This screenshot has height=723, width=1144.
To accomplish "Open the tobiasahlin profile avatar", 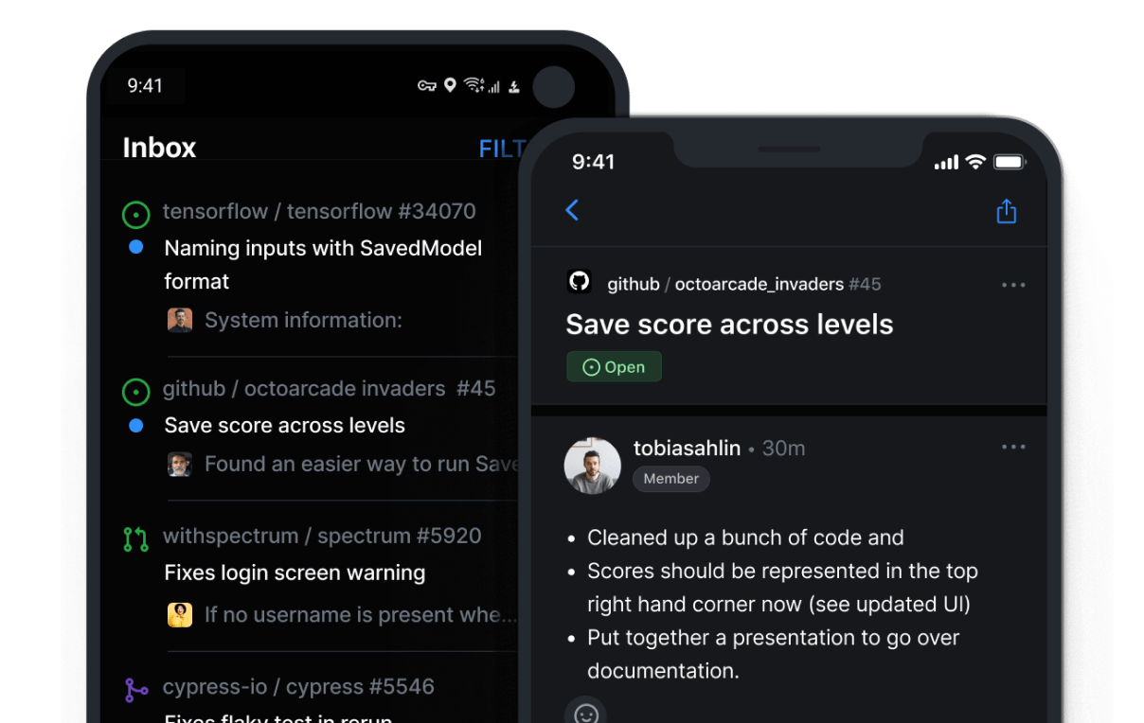I will point(592,465).
